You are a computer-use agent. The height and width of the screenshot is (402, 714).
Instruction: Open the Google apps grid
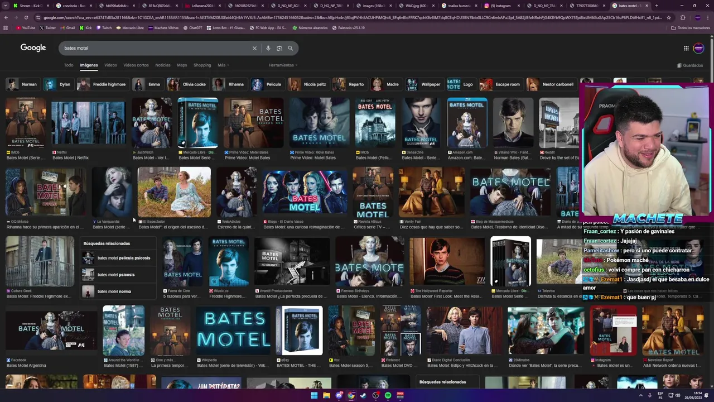point(686,48)
